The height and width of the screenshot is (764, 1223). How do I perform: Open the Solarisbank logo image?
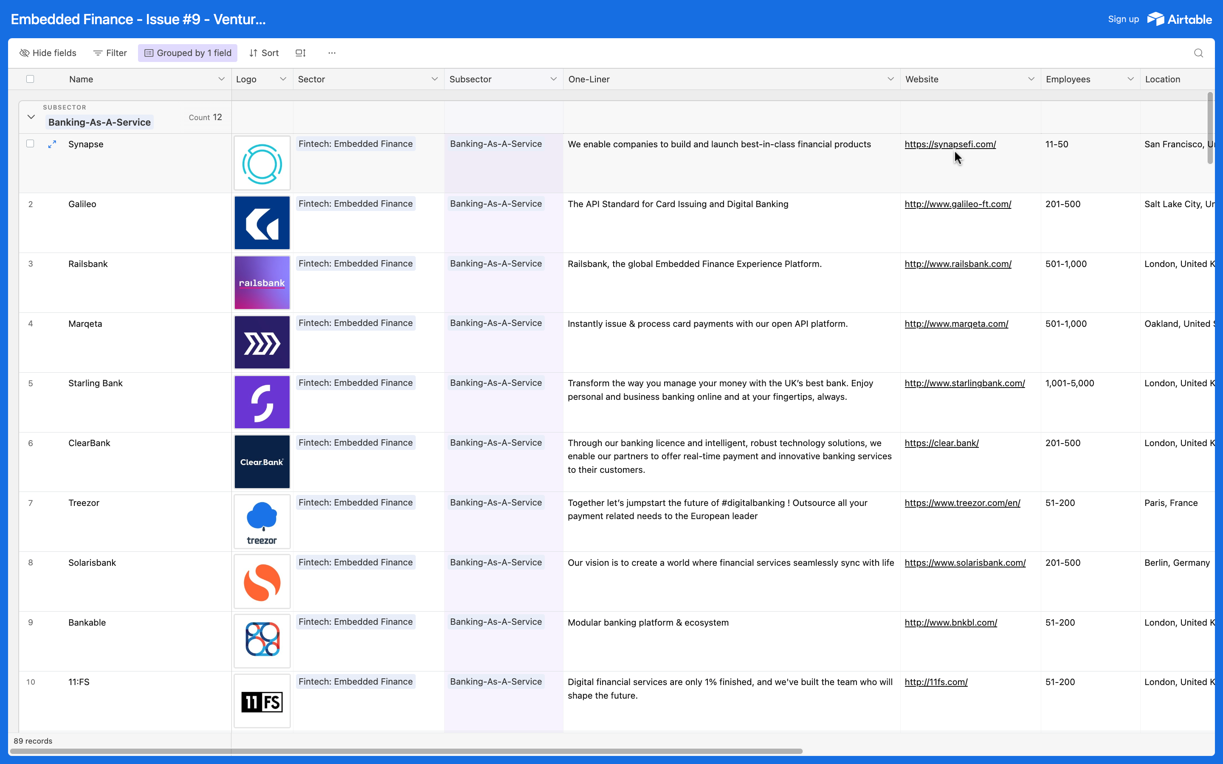pos(262,581)
